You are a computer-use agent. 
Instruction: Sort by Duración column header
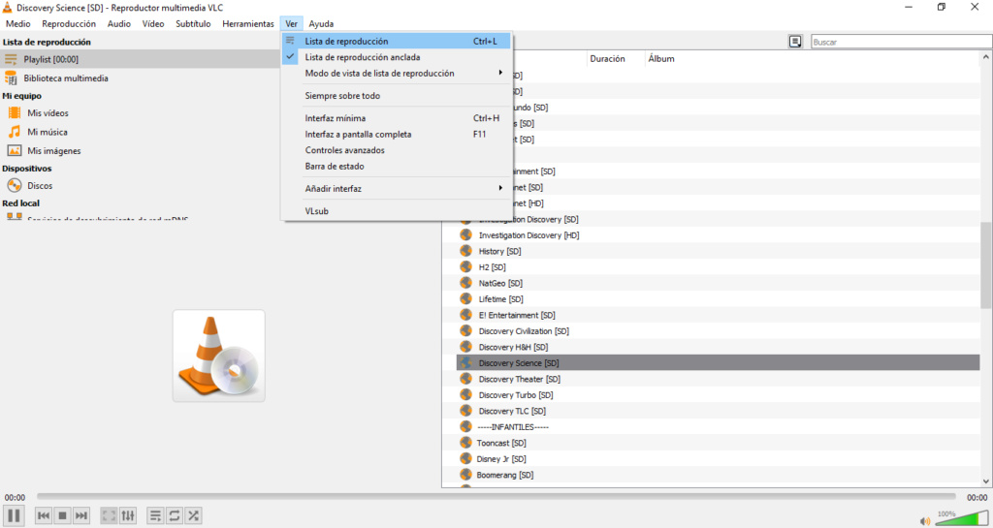tap(607, 59)
